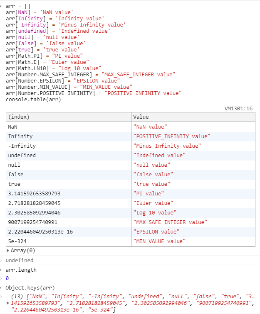Click the arr[Math.LN10] assignment line
The width and height of the screenshot is (260, 314).
pos(53,68)
